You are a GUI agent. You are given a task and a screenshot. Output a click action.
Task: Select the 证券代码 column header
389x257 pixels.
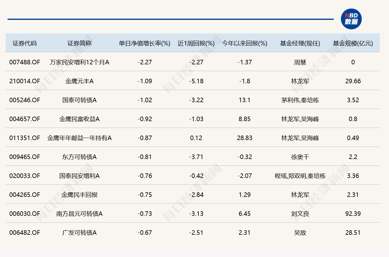pos(25,43)
